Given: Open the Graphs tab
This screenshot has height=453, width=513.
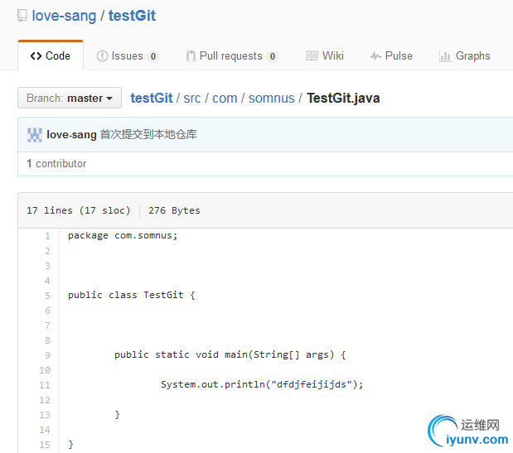Looking at the screenshot, I should [x=465, y=55].
